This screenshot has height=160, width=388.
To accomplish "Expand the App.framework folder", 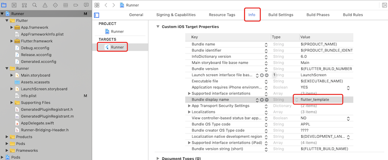I will [12, 27].
